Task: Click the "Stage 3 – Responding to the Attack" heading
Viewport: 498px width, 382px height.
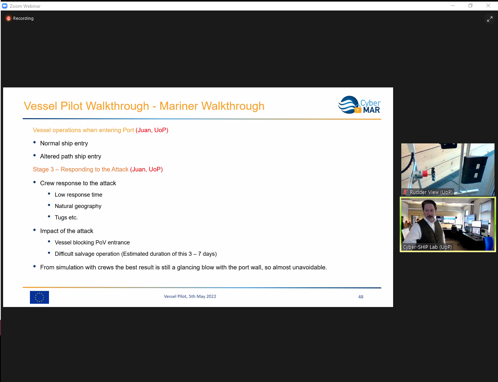Action: pos(80,169)
